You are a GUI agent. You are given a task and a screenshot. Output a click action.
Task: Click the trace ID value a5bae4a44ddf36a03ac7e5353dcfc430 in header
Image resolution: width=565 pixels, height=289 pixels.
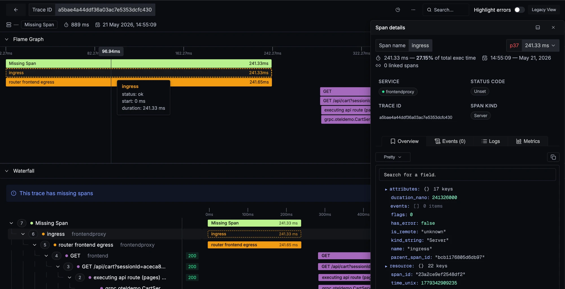(x=105, y=10)
